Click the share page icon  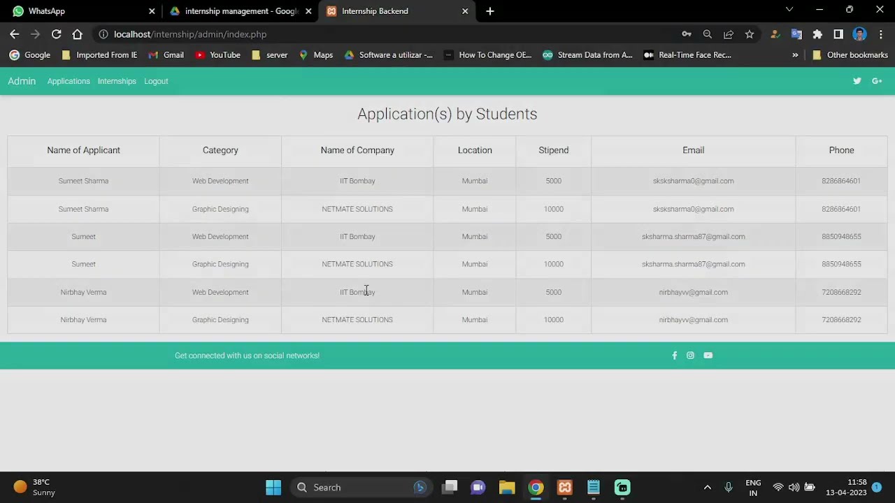[728, 34]
